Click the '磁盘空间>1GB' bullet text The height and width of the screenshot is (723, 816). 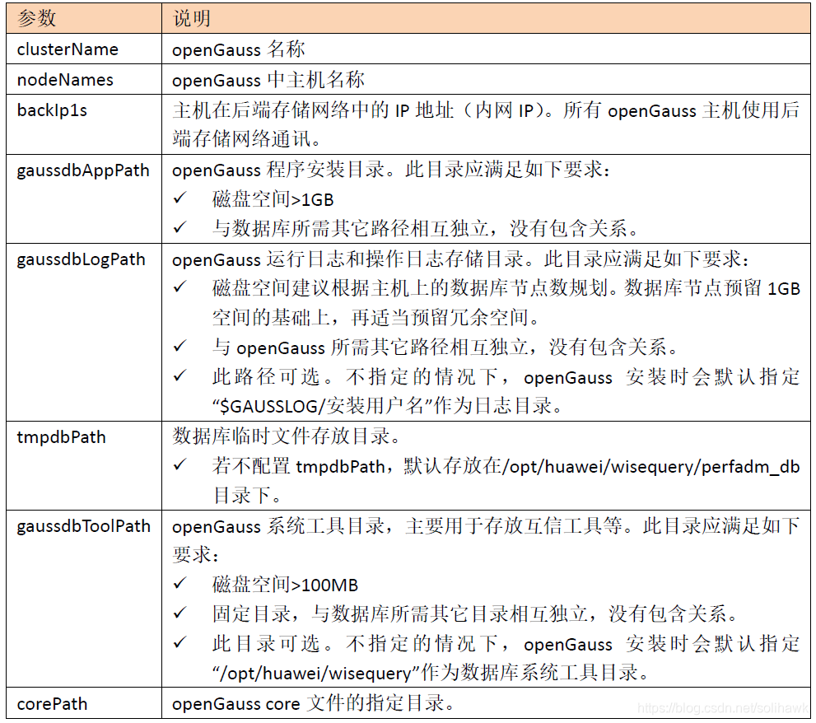pos(273,199)
